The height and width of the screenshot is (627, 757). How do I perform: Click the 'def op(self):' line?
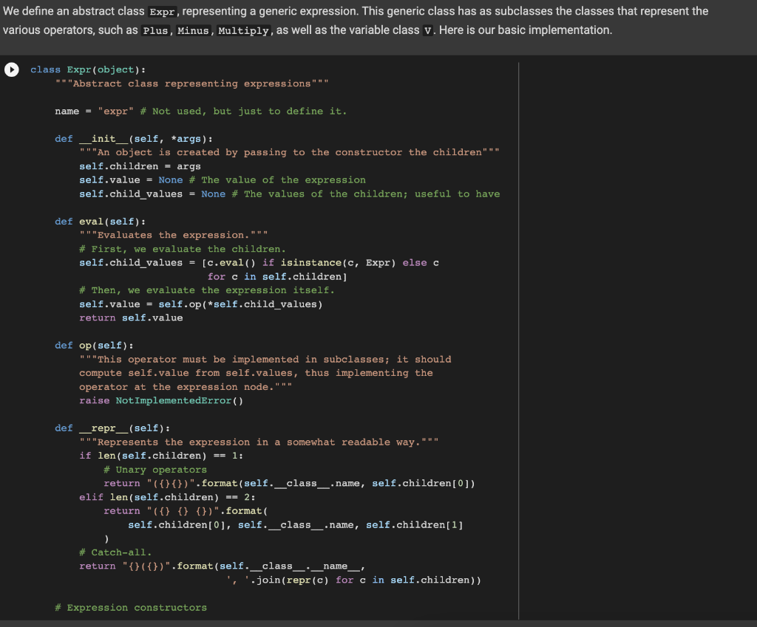94,346
